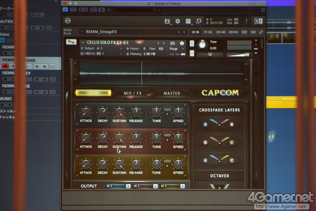Expand the CELLO SOLO FX C3-B3 instrument dropdown
This screenshot has width=316, height=211.
83,43
